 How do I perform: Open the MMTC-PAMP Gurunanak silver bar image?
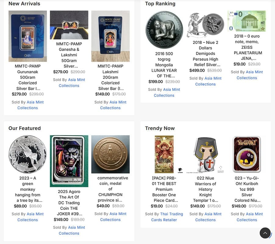coord(28,36)
